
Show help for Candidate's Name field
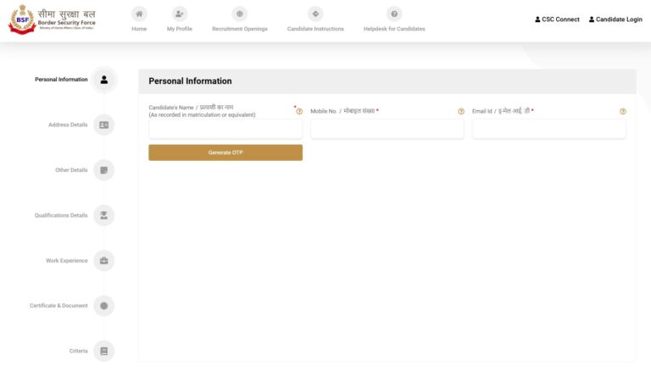point(299,112)
